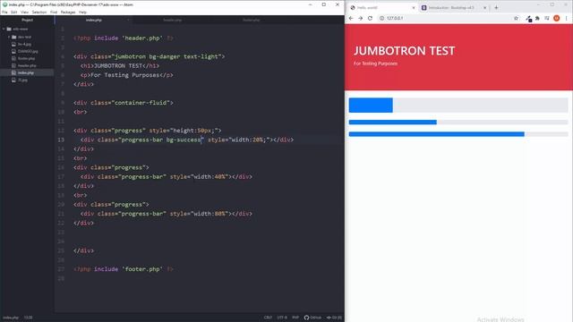Close the Hello, world! browser tab
Viewport: 573px width, 322px height.
[414, 7]
